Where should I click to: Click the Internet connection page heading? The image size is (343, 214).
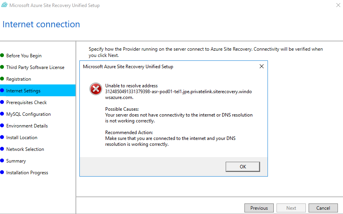[41, 24]
